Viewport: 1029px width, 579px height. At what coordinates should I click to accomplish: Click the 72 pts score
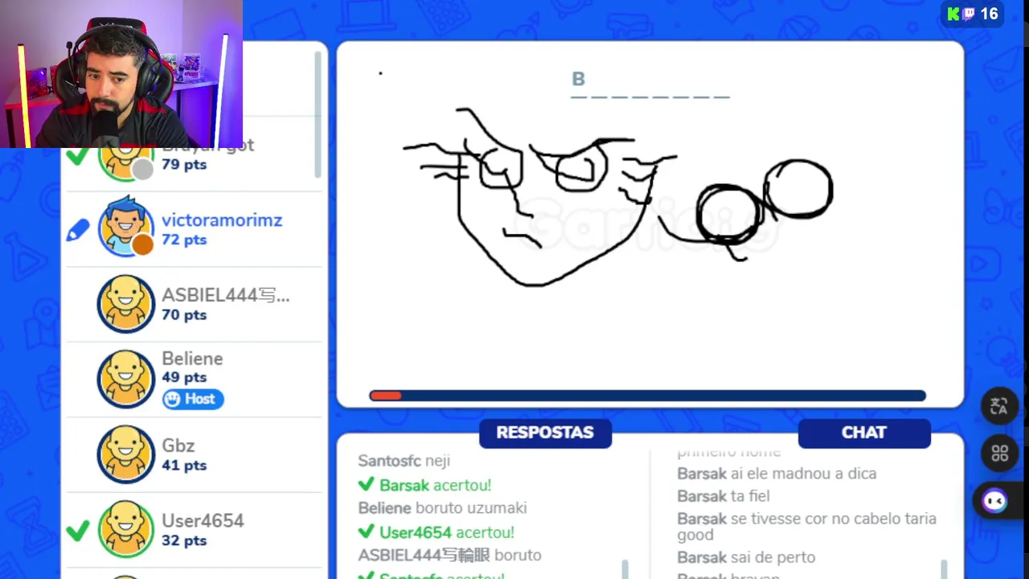184,240
